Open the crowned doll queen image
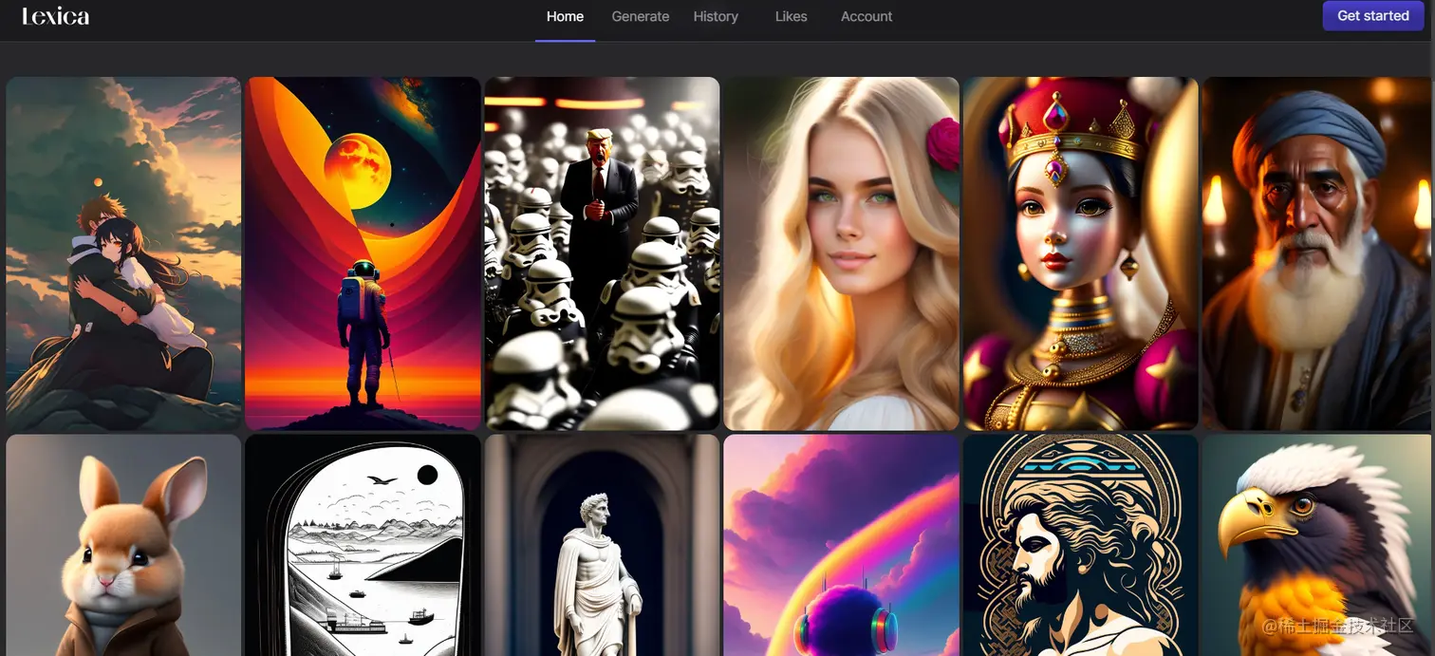This screenshot has height=656, width=1435. [x=1081, y=253]
